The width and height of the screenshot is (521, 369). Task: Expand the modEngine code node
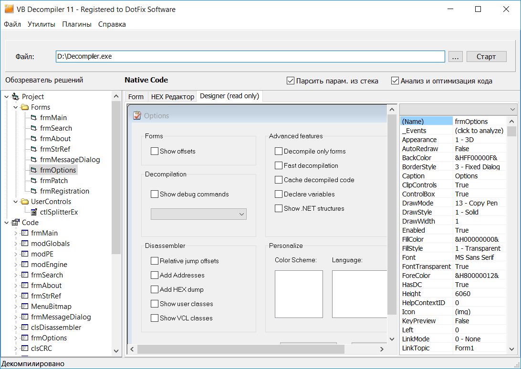tap(15, 265)
